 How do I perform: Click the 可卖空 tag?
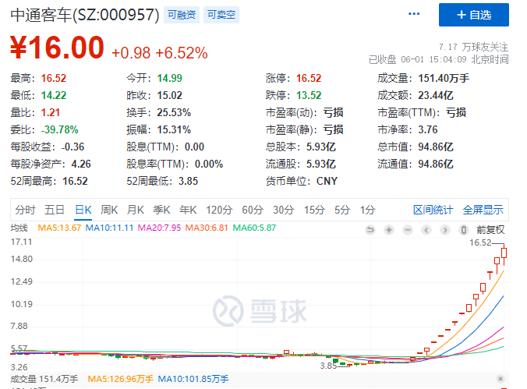point(221,15)
